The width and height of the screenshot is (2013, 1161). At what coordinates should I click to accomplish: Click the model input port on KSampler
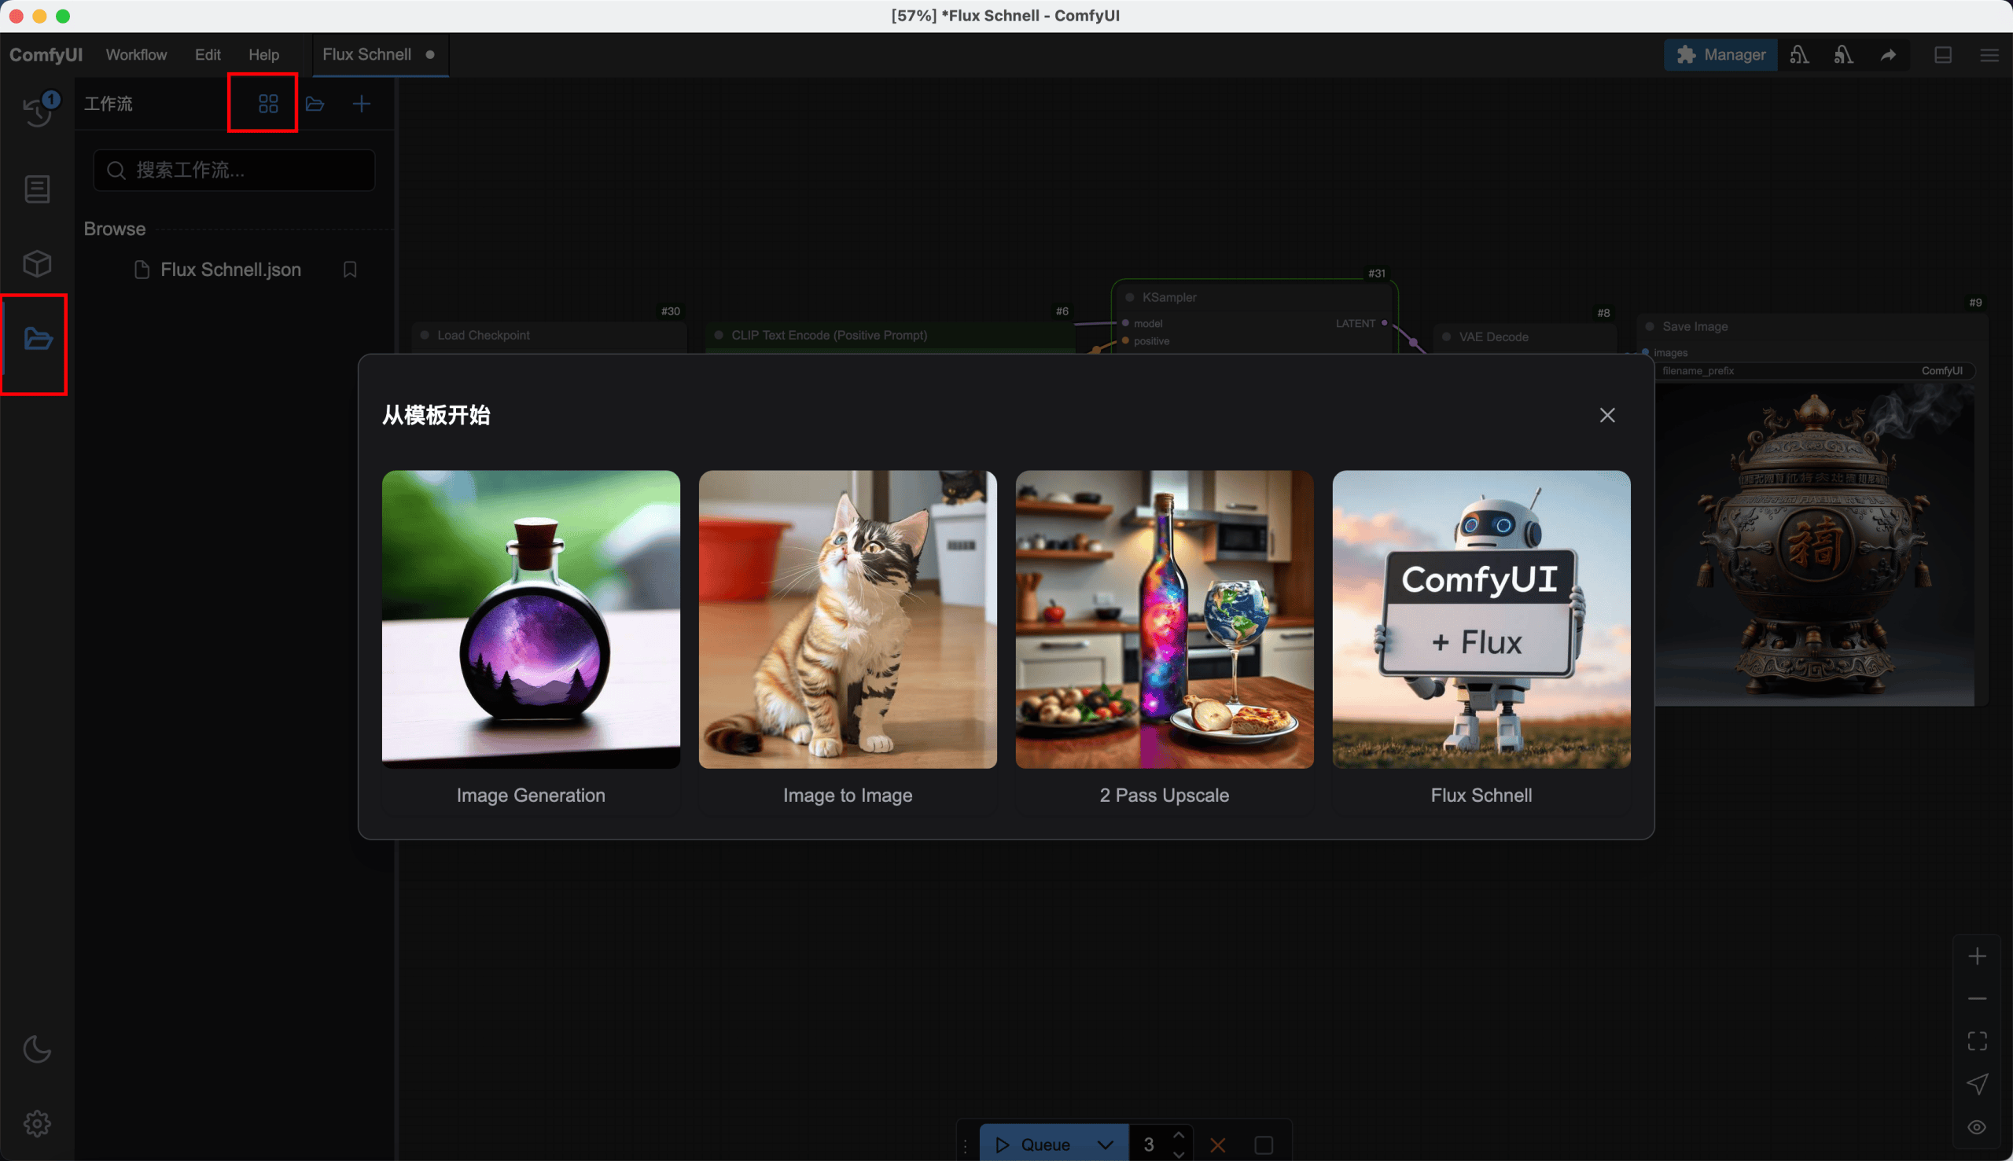pyautogui.click(x=1125, y=323)
